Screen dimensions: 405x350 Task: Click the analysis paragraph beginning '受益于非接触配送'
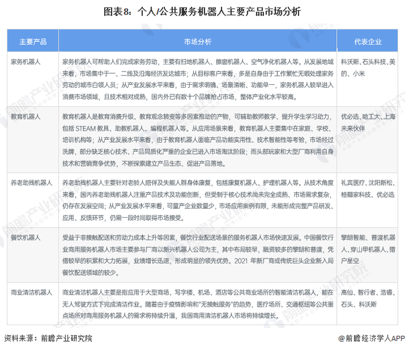pos(198,255)
